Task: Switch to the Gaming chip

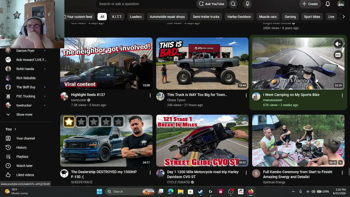Action: (290, 17)
